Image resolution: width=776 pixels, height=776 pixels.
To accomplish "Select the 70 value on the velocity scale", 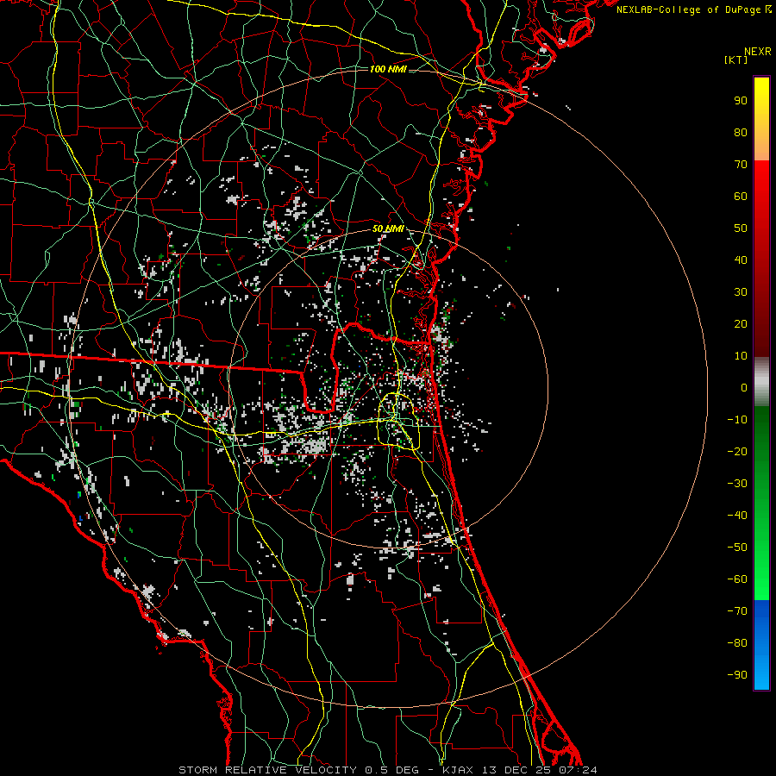I will (741, 165).
